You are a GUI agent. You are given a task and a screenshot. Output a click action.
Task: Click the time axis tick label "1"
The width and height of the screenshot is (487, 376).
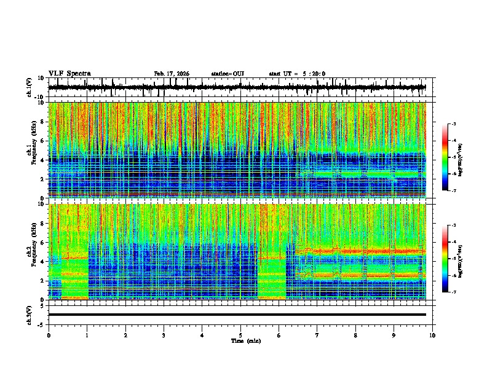tap(87, 335)
